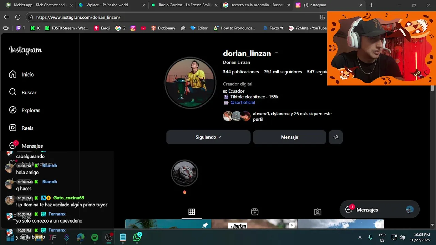Open the alexerc1 mutual follower link

261,114
